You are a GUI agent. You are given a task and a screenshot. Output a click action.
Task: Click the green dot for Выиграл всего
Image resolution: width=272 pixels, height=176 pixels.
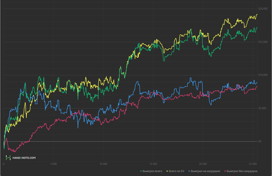(141, 171)
